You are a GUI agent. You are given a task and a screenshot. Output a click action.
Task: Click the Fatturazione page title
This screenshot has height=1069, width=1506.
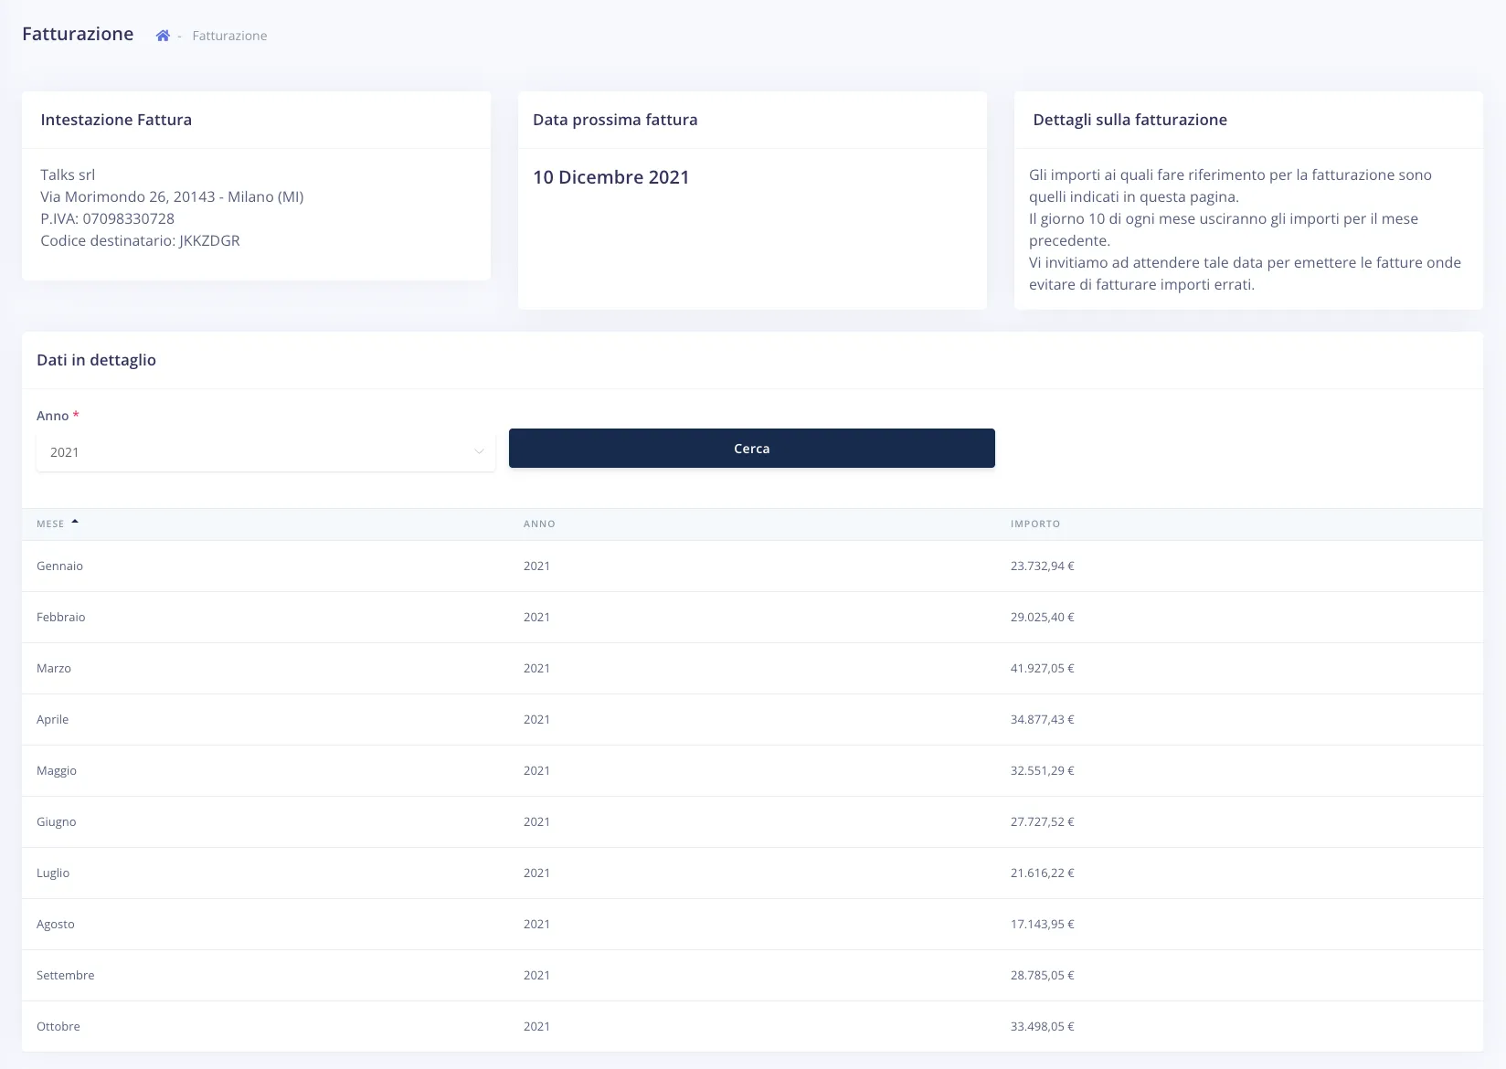pyautogui.click(x=78, y=34)
